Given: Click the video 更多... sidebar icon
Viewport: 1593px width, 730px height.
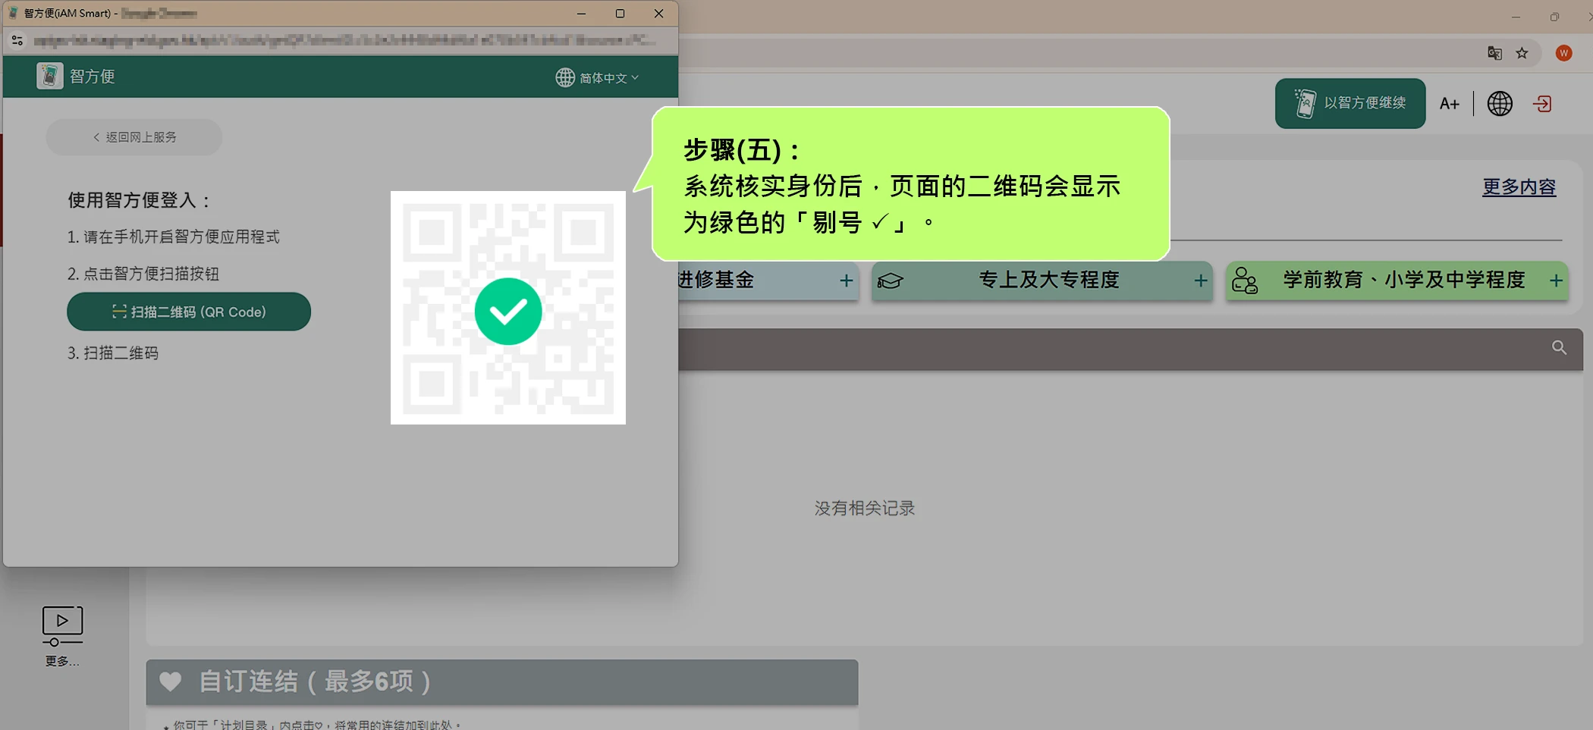Looking at the screenshot, I should 62,637.
